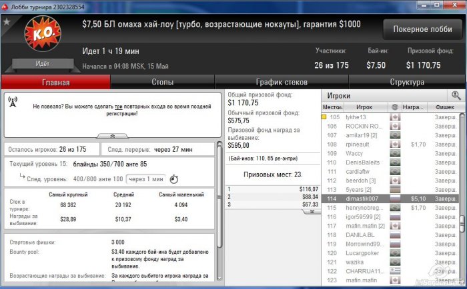Screen dimensions: 467x289
Task: Select player row Waccy
Action: 390,153
